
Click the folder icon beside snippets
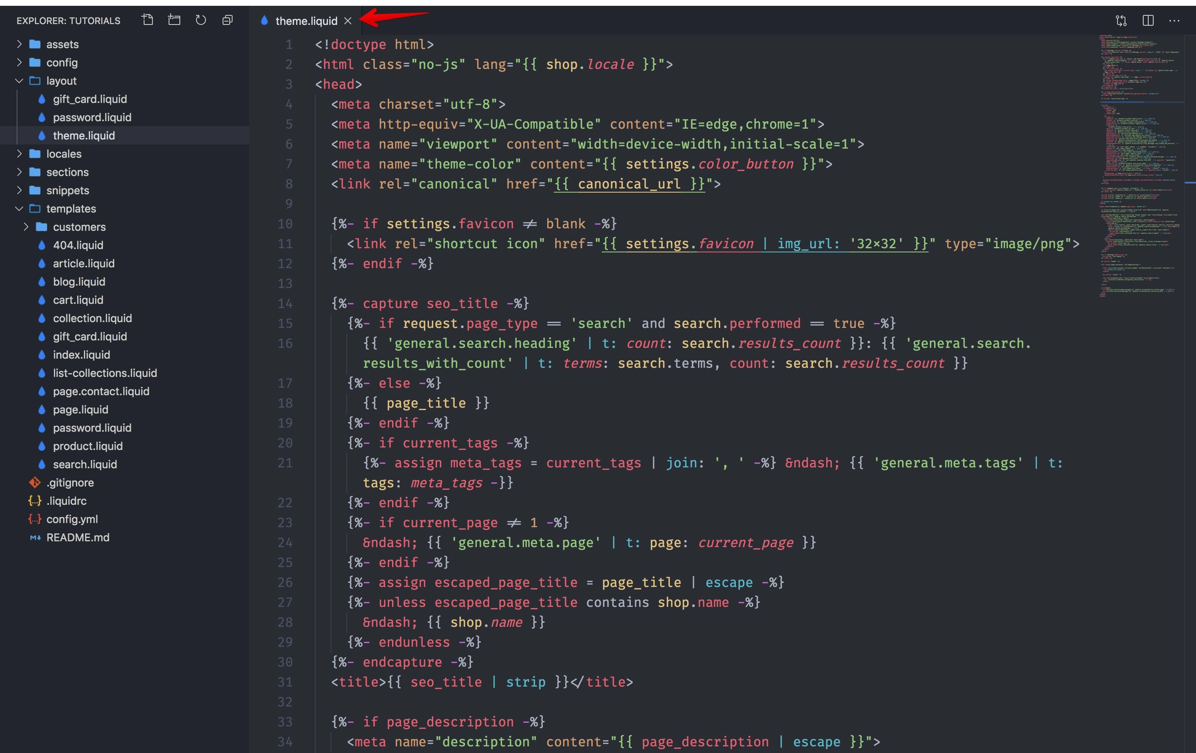click(x=35, y=190)
